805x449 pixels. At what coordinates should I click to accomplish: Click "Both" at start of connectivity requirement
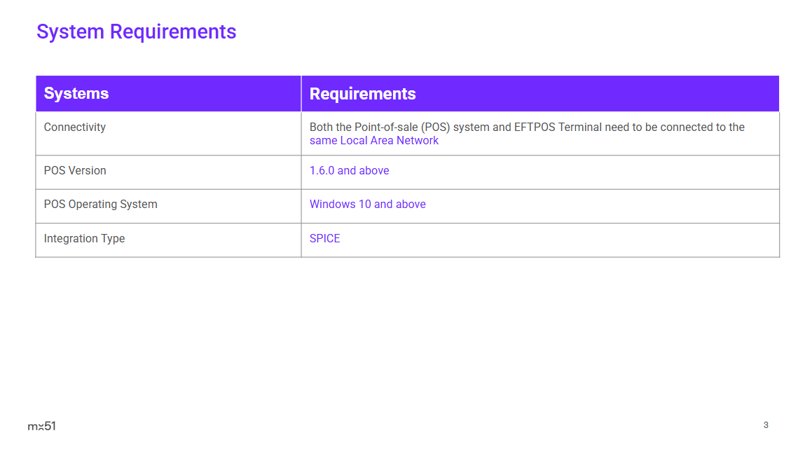tap(322, 127)
